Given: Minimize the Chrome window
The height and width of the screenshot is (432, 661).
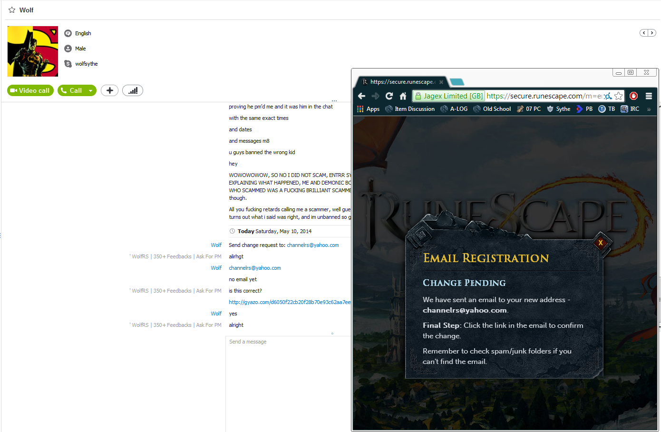Looking at the screenshot, I should tap(618, 73).
